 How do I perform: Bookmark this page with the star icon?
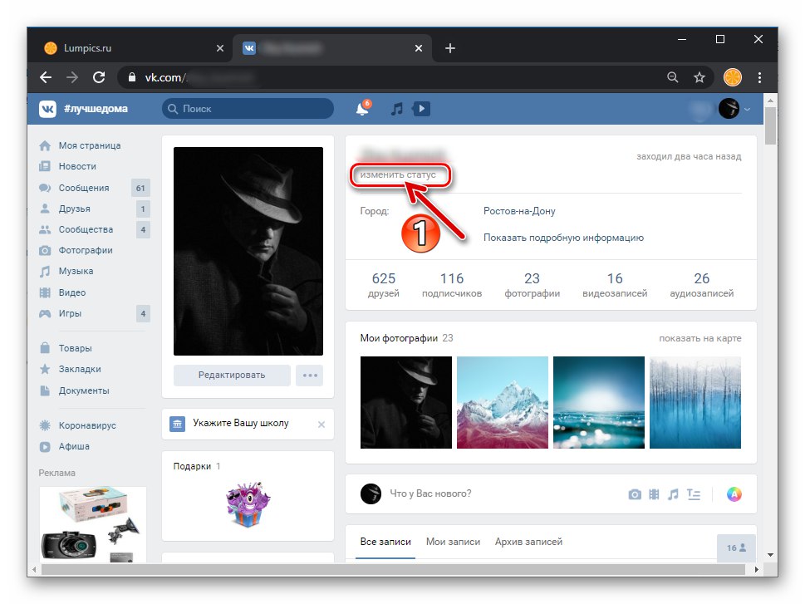[699, 77]
